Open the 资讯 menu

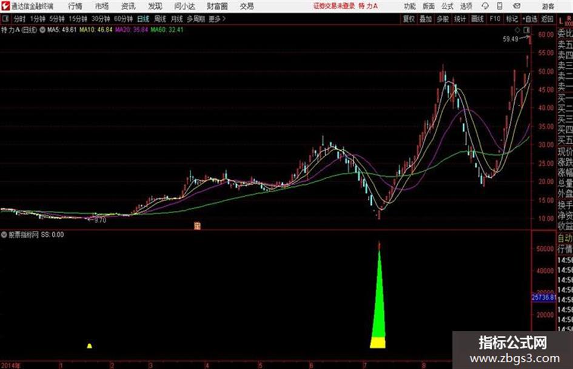(x=129, y=6)
